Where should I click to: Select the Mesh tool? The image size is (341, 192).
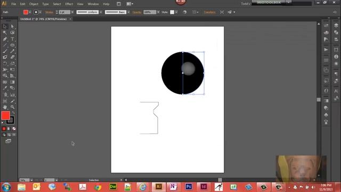5,82
